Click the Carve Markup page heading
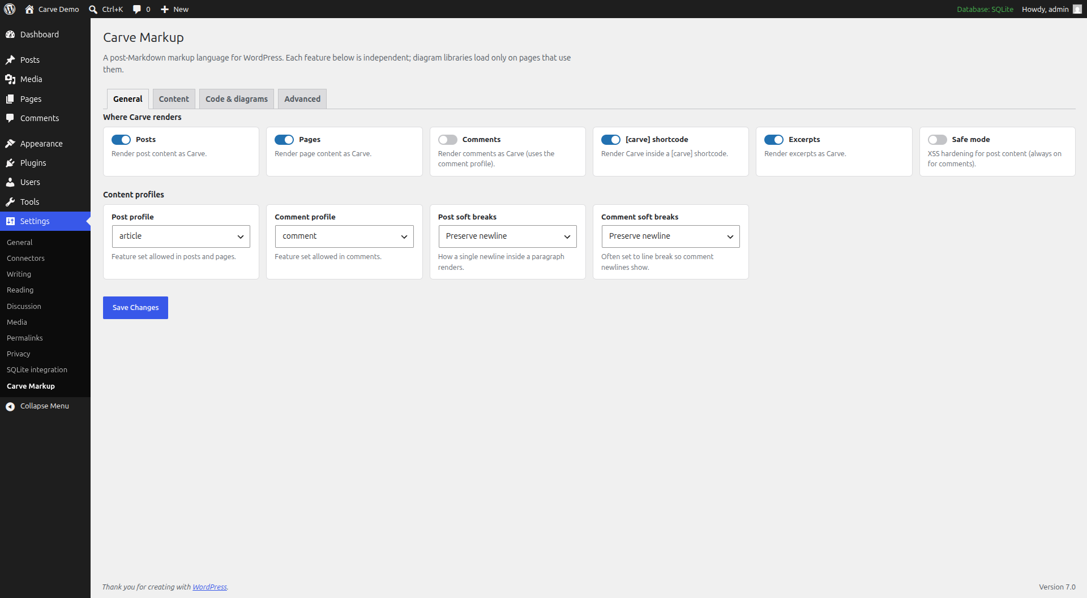1087x598 pixels. (x=143, y=37)
